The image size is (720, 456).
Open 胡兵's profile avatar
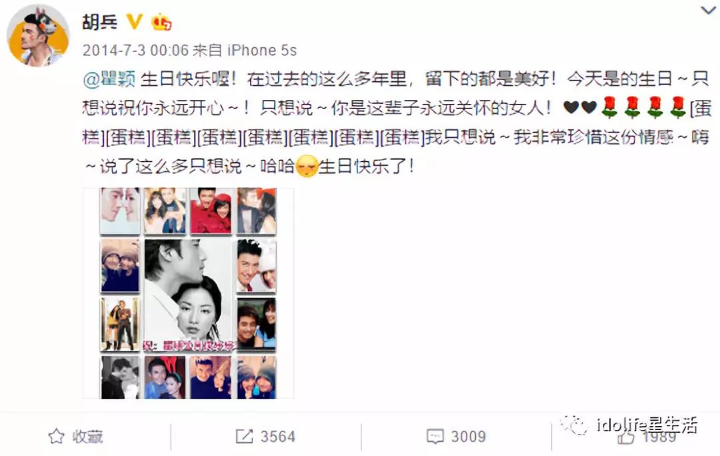tap(37, 37)
